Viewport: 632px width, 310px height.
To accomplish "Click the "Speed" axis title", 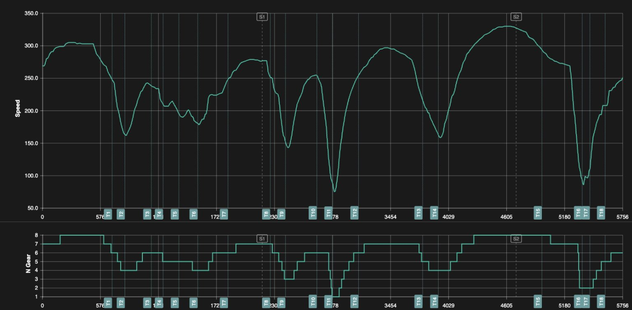I will [18, 109].
